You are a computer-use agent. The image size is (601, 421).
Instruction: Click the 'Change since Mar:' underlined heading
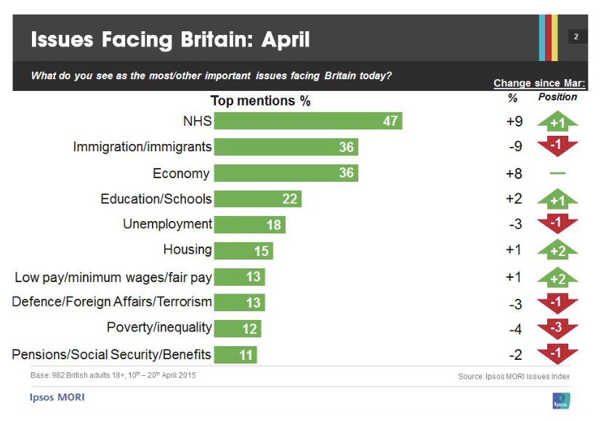point(539,83)
